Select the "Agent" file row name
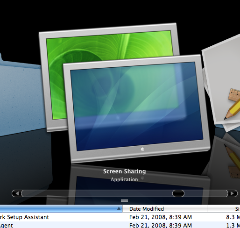The width and height of the screenshot is (240, 228). pyautogui.click(x=6, y=225)
